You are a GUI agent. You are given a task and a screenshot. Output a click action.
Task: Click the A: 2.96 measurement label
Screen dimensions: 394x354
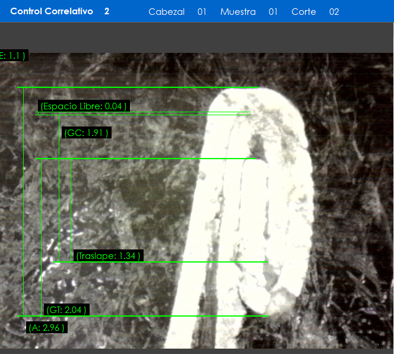(x=46, y=327)
